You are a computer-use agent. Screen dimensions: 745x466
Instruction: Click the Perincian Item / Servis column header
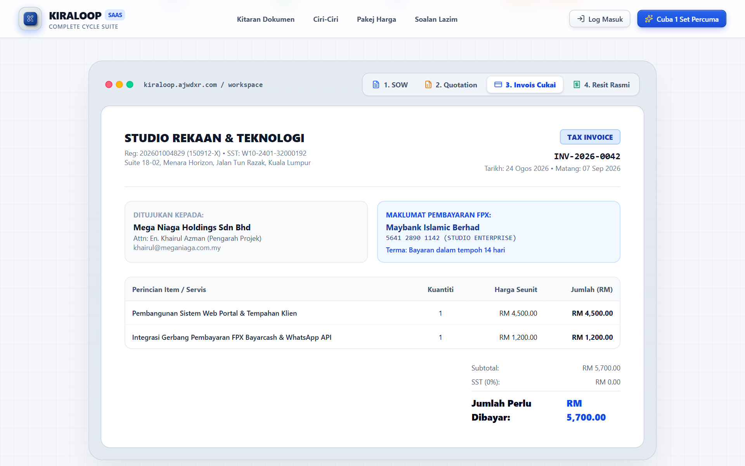169,290
